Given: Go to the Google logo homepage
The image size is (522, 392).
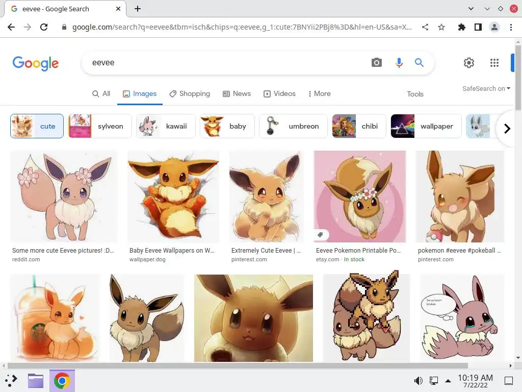Looking at the screenshot, I should (x=36, y=63).
